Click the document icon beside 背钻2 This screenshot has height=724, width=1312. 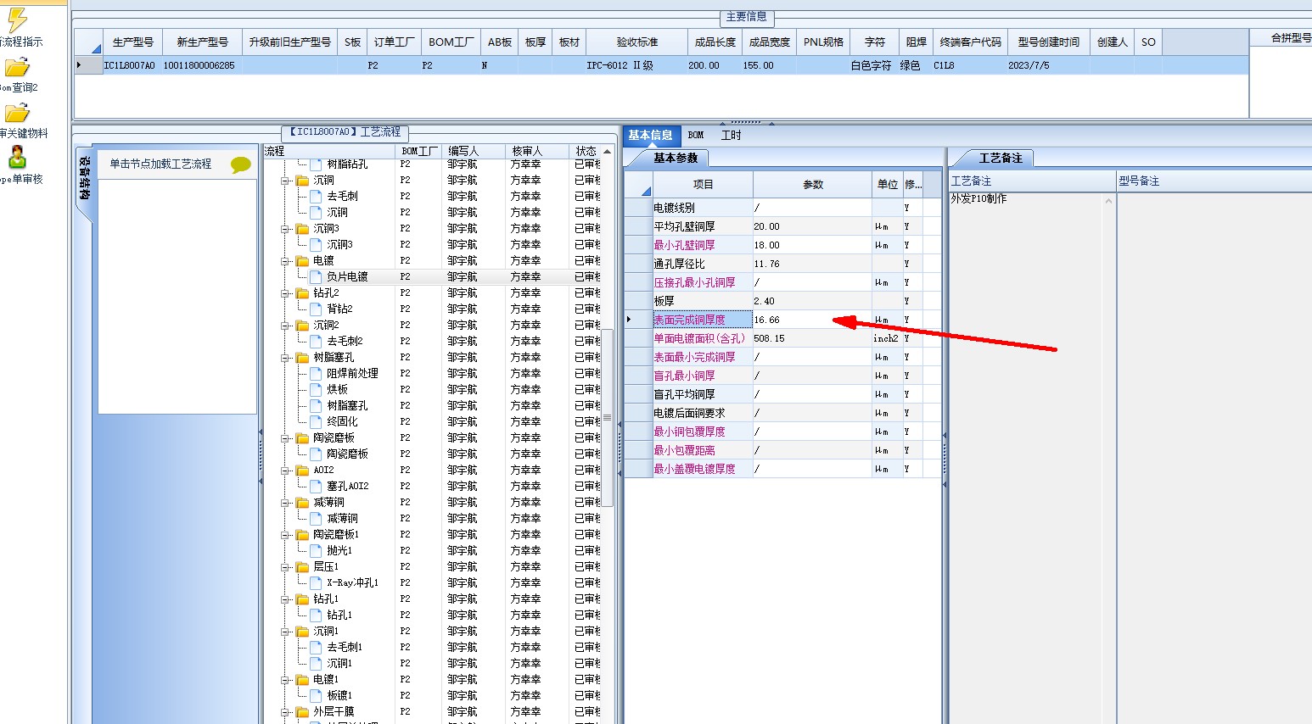317,309
